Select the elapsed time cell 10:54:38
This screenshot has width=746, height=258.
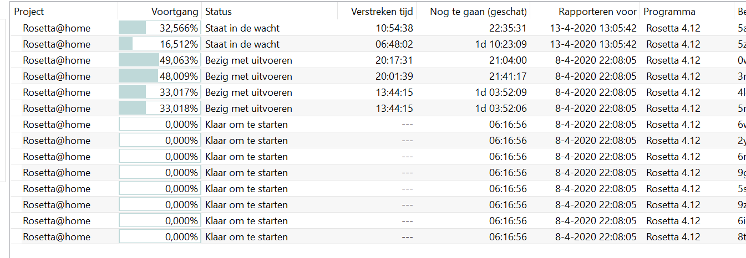click(394, 28)
